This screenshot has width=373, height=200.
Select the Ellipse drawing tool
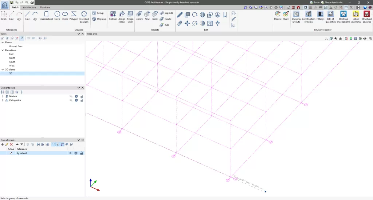pos(65,16)
